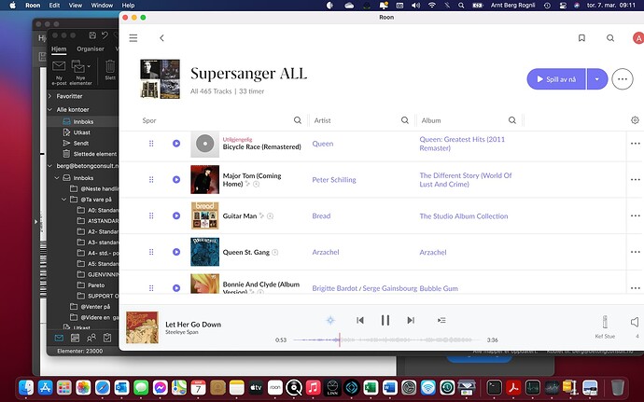Open the View menu in the menu bar
The height and width of the screenshot is (402, 644).
[x=76, y=6]
